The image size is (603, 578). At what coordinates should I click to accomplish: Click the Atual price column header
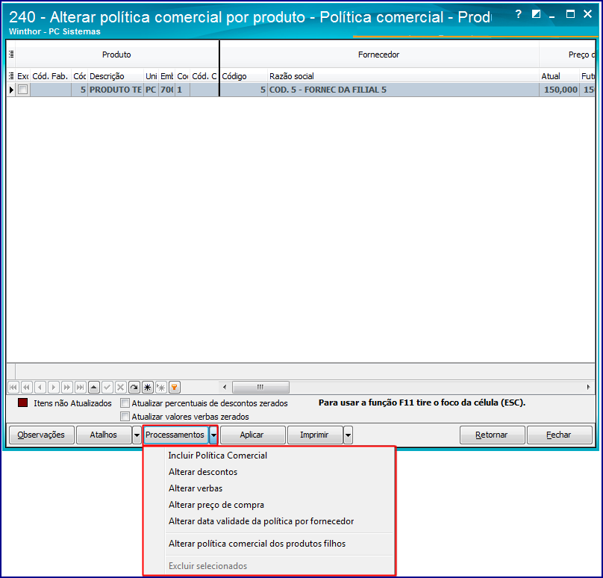tap(559, 76)
